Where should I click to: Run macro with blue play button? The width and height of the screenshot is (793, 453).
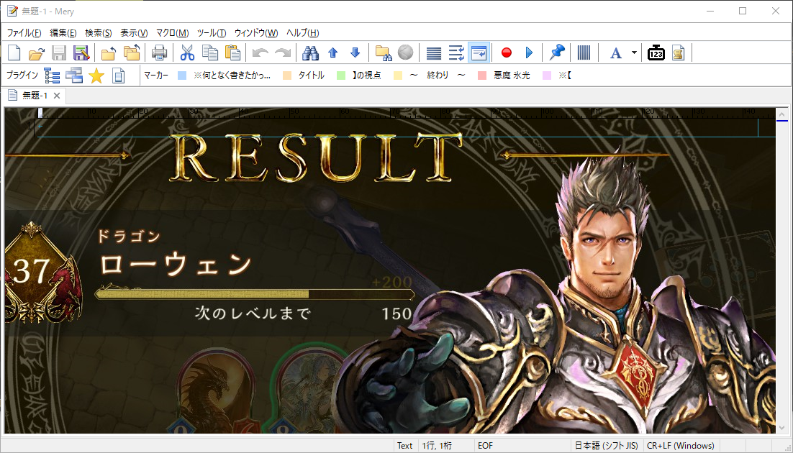tap(529, 52)
